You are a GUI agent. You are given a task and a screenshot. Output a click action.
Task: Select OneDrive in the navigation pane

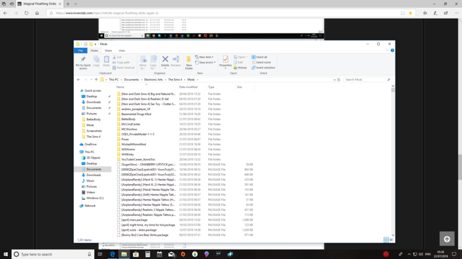point(91,145)
